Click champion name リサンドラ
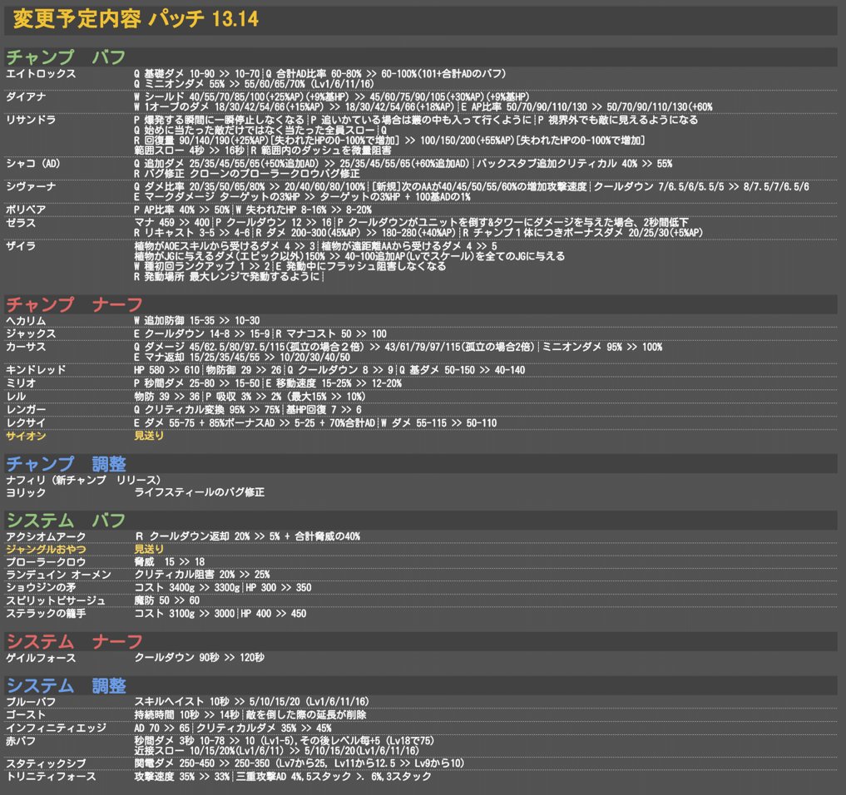This screenshot has width=846, height=795. click(31, 120)
